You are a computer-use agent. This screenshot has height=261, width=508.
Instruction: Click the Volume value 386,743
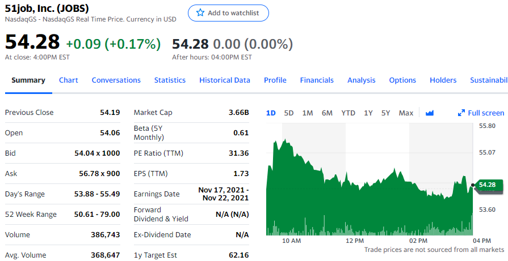point(106,234)
